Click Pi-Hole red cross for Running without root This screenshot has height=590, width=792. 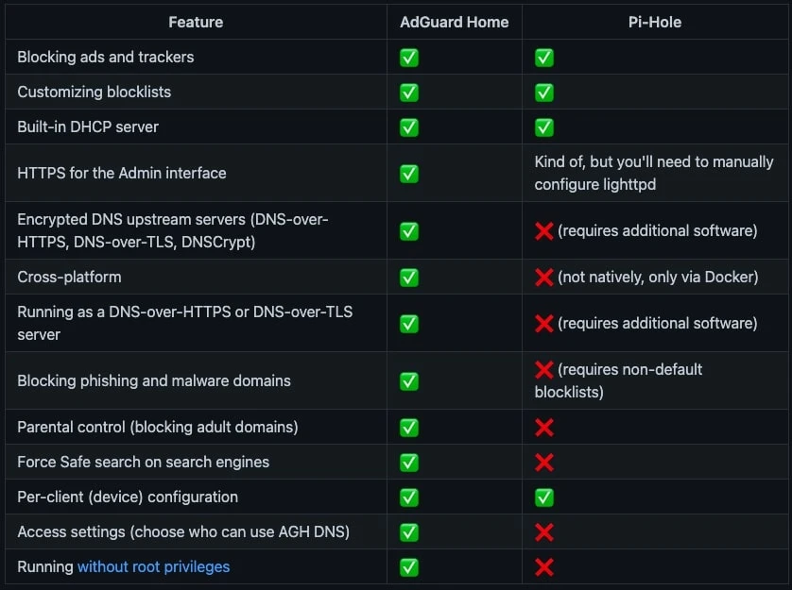544,567
